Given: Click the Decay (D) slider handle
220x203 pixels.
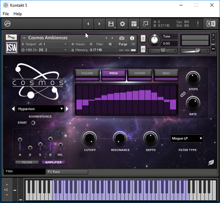Looking at the screenshot, I should [30, 148].
